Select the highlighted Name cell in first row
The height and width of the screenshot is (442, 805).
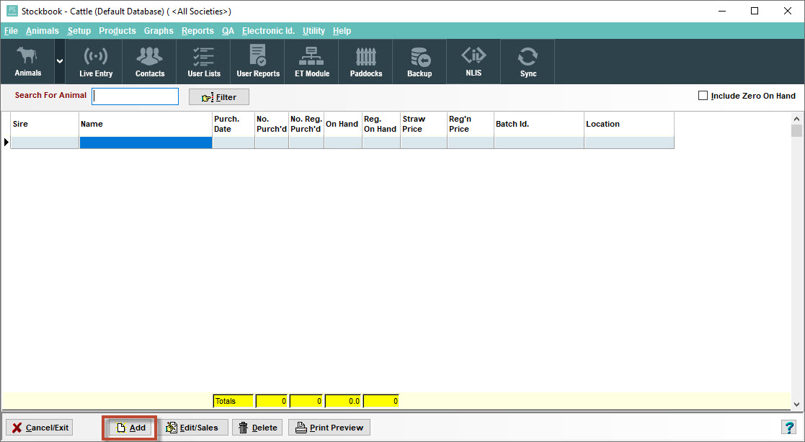[x=146, y=143]
